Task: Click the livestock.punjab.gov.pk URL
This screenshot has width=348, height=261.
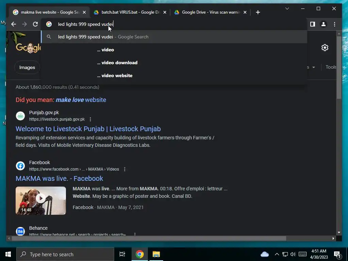Action: click(x=57, y=119)
